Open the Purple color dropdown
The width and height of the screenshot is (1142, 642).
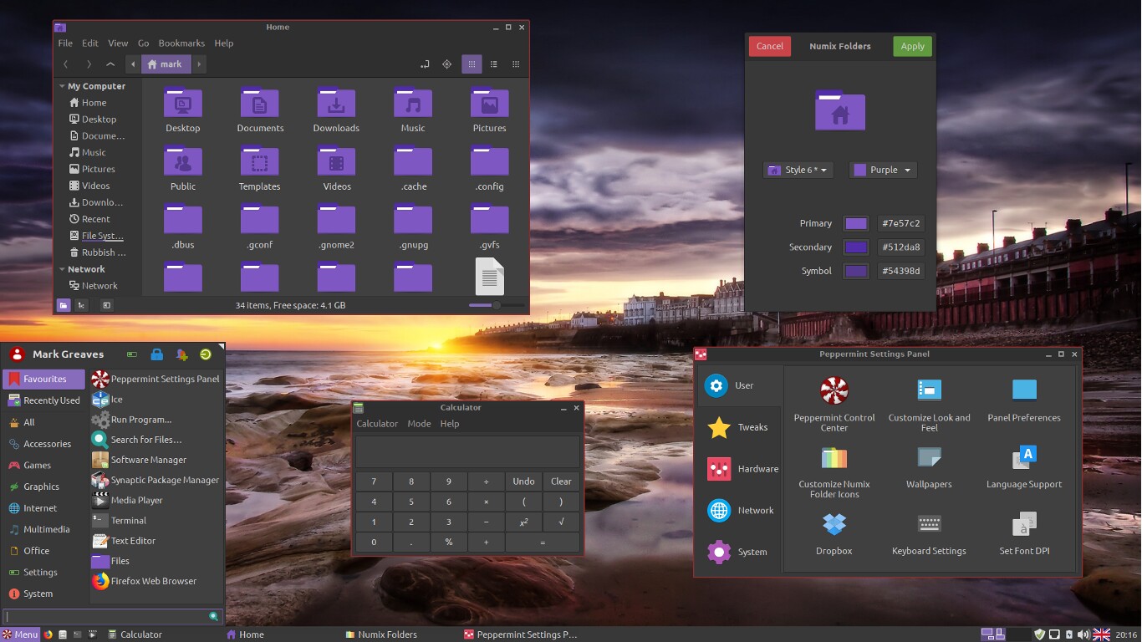tap(883, 170)
